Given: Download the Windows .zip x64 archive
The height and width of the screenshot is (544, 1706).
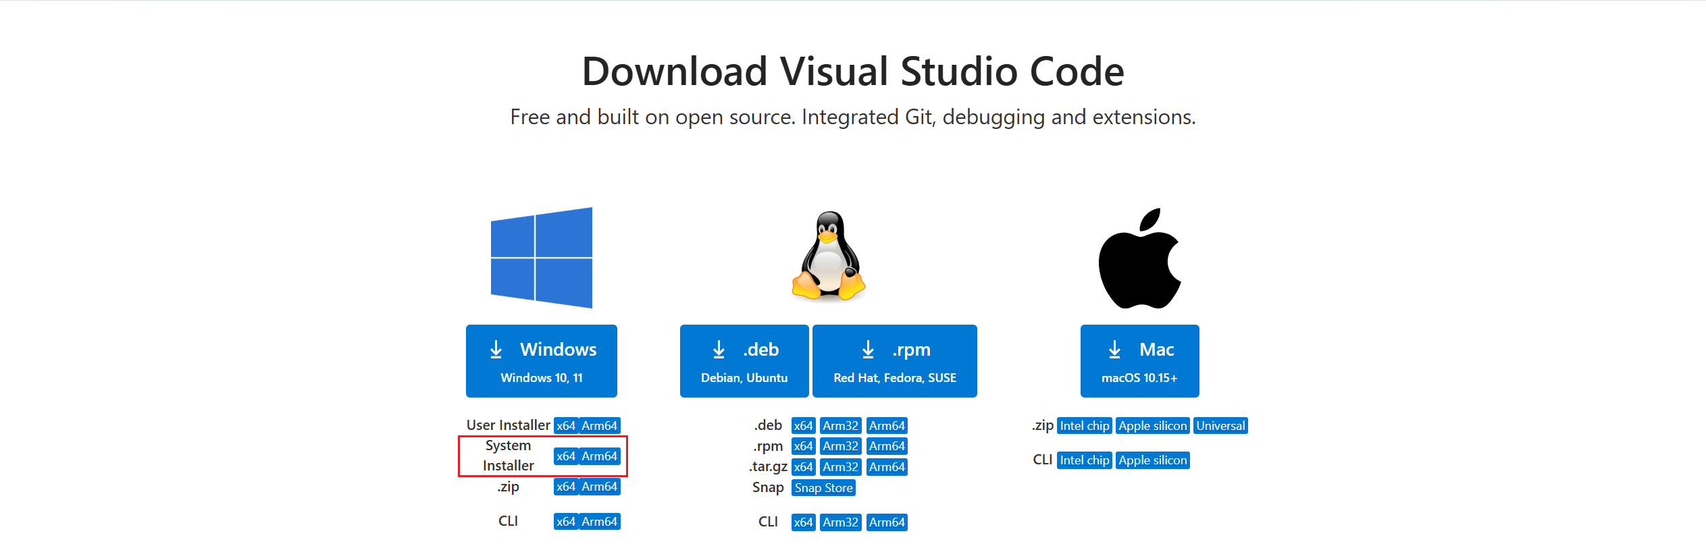Looking at the screenshot, I should [x=566, y=487].
